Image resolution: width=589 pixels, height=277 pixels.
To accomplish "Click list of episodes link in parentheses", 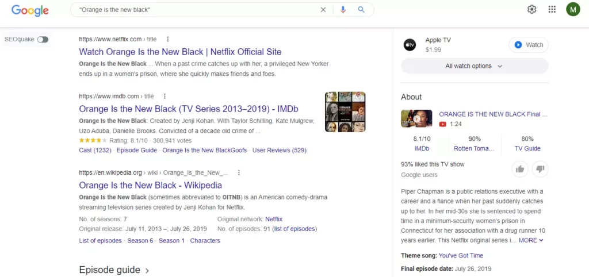I will pyautogui.click(x=294, y=229).
